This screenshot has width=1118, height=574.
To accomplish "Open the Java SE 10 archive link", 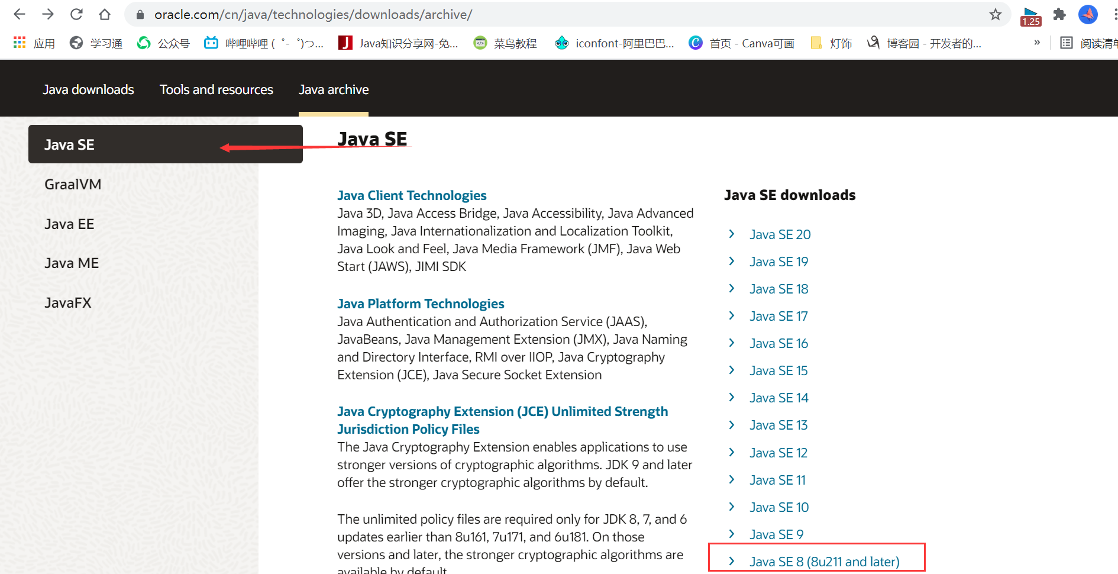I will pyautogui.click(x=779, y=508).
